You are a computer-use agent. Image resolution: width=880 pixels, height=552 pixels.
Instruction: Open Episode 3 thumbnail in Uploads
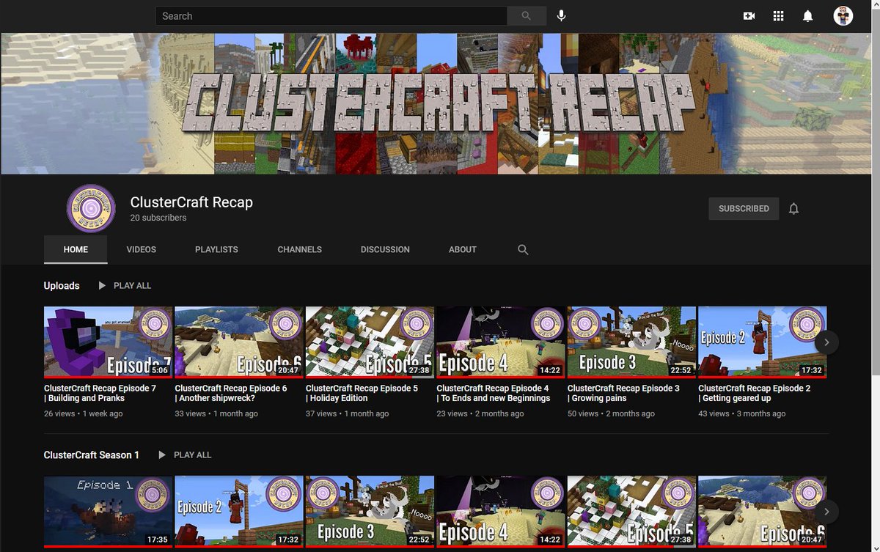tap(631, 342)
